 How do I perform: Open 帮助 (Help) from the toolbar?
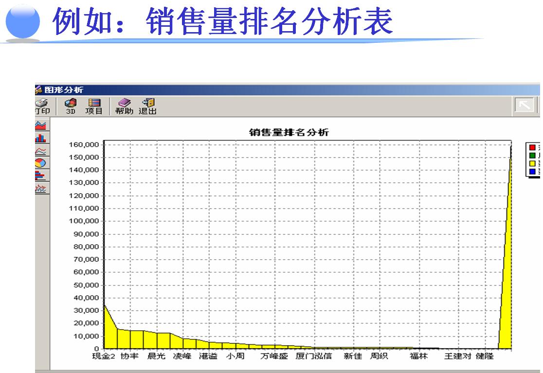[x=124, y=106]
